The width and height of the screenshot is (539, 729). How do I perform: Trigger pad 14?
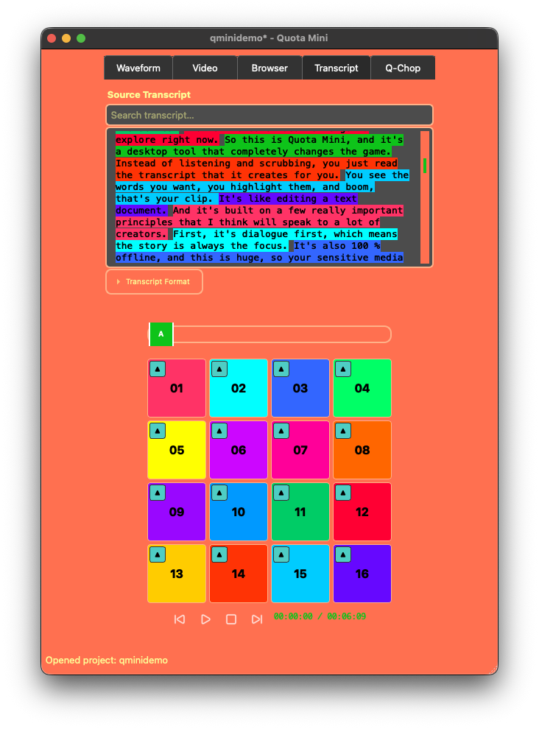click(x=239, y=574)
